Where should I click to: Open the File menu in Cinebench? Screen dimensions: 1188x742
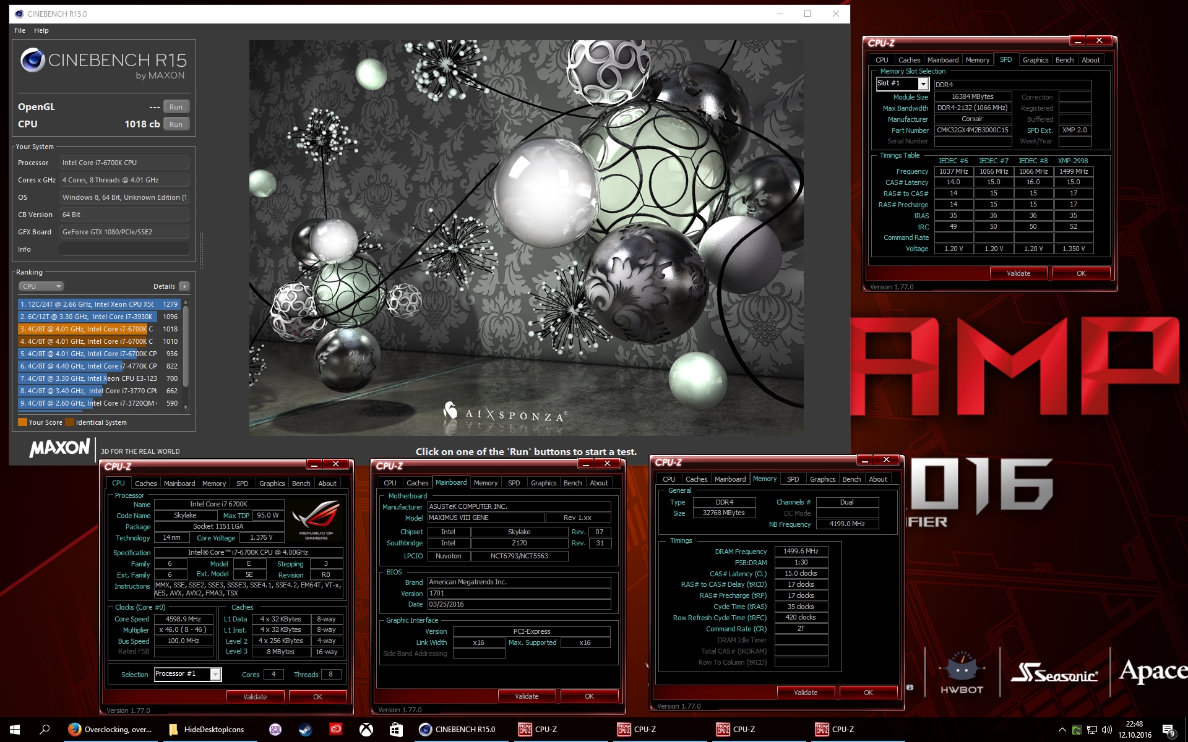tap(20, 30)
